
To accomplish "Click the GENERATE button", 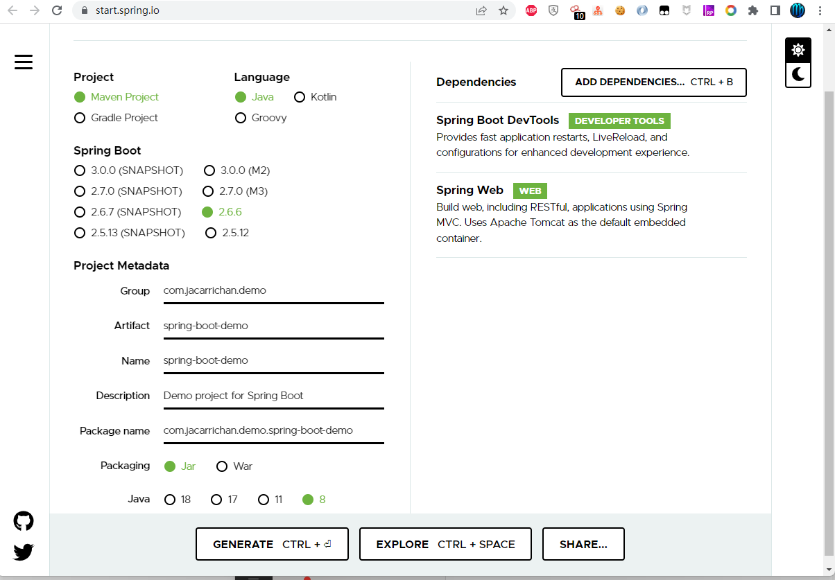I will (x=272, y=544).
